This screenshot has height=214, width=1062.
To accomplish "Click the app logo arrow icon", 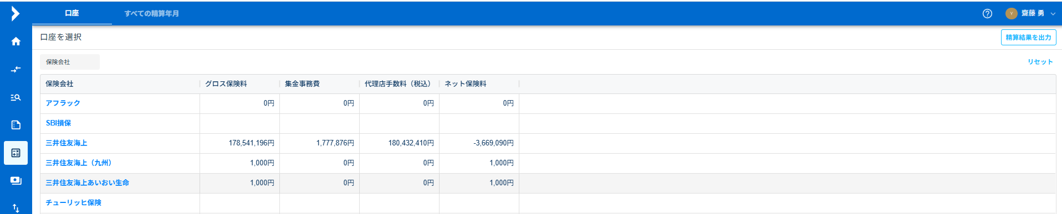I will coord(16,13).
